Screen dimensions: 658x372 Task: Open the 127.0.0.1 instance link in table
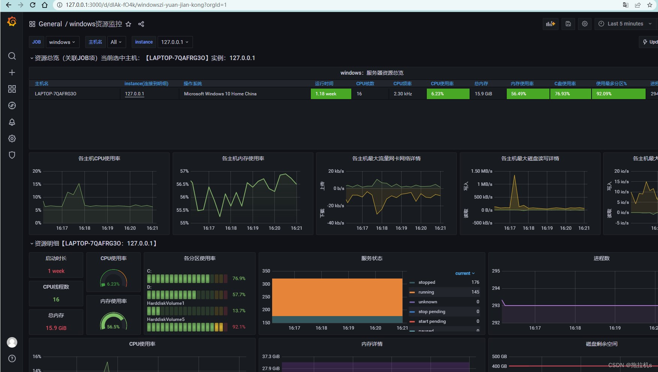coord(134,94)
